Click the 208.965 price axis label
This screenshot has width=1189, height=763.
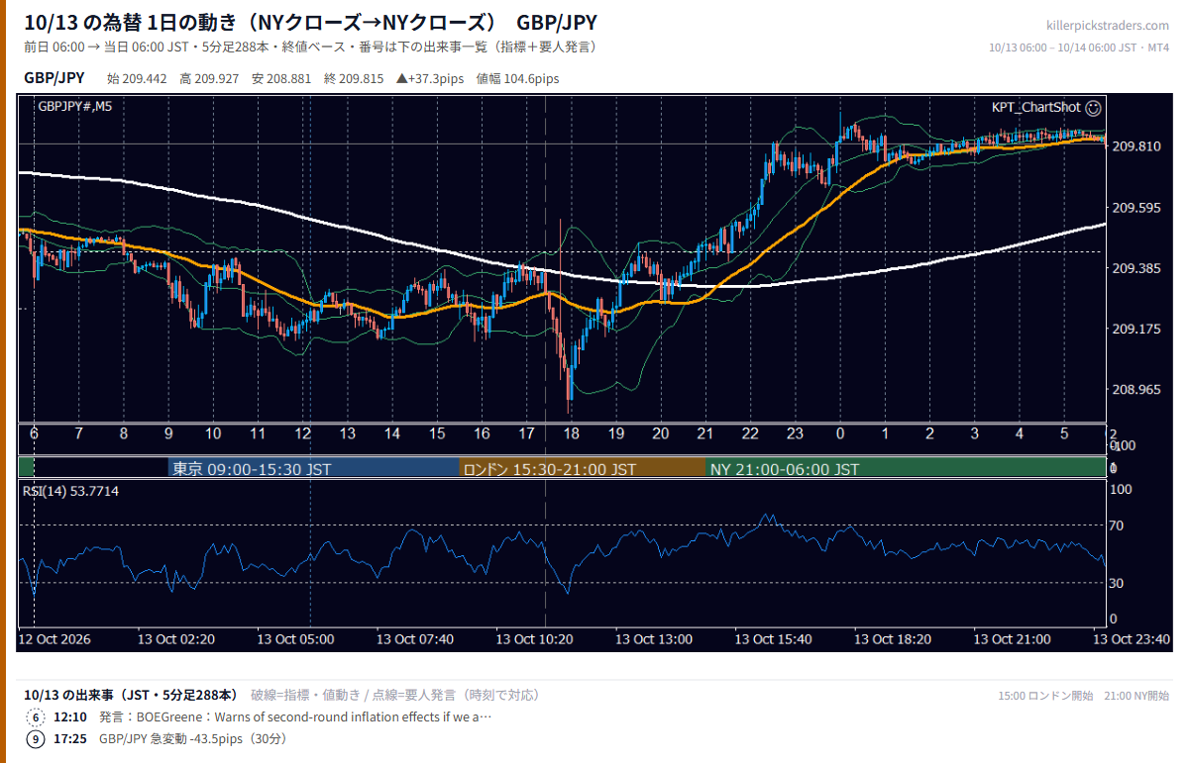[1136, 390]
